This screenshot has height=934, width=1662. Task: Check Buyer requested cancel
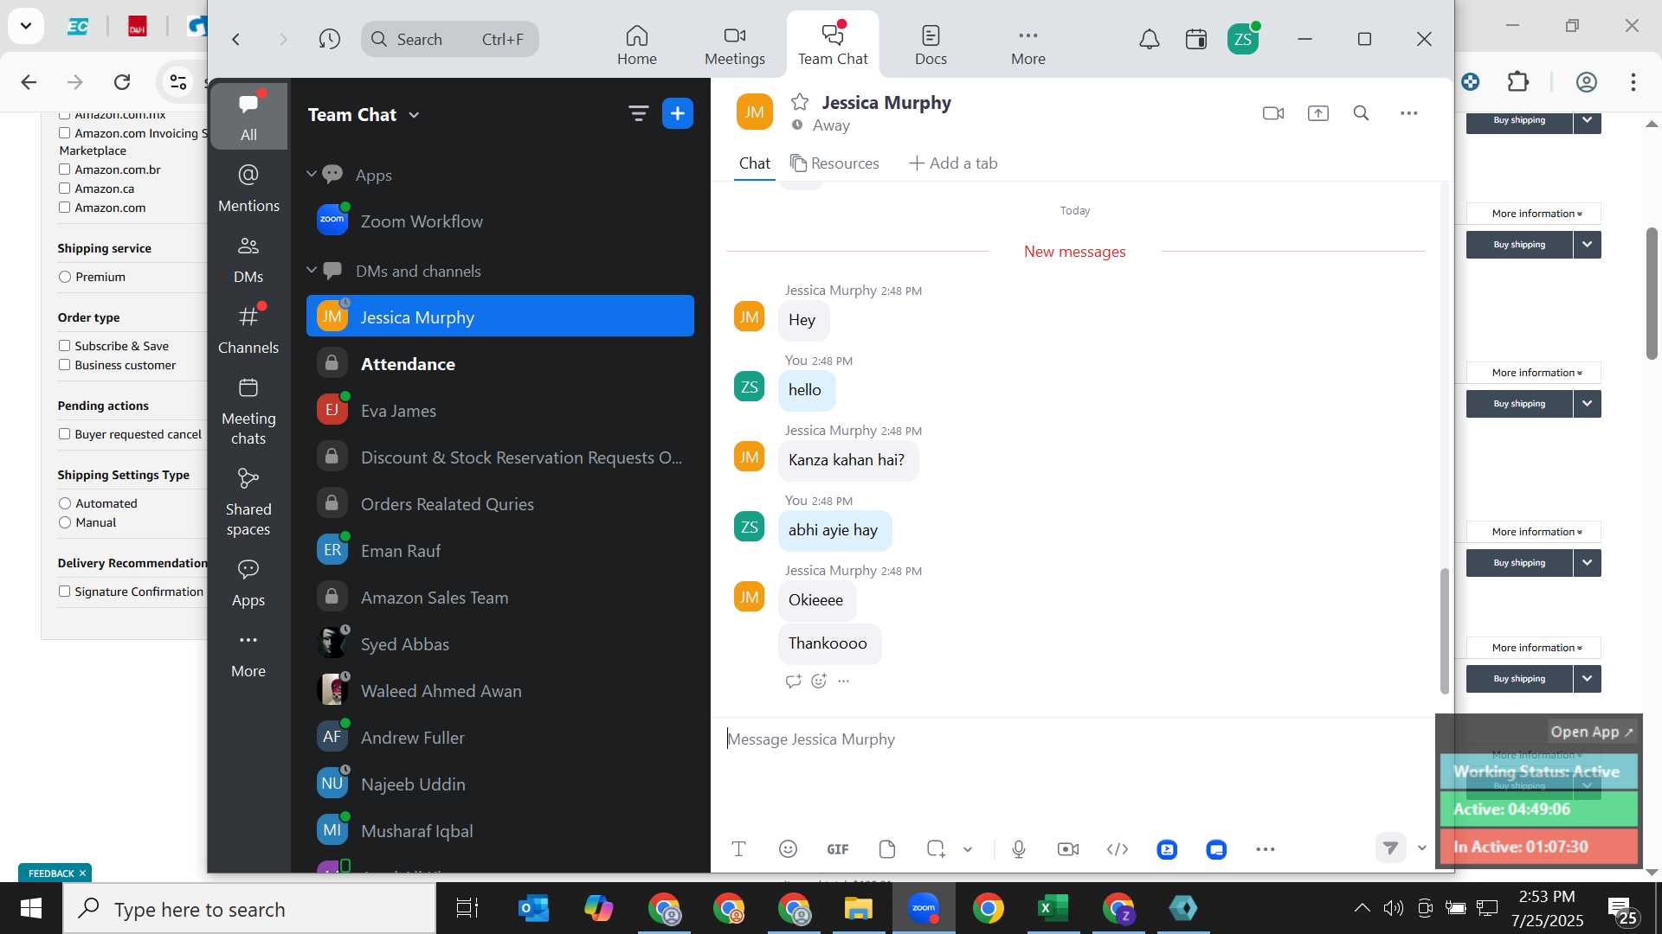point(64,434)
